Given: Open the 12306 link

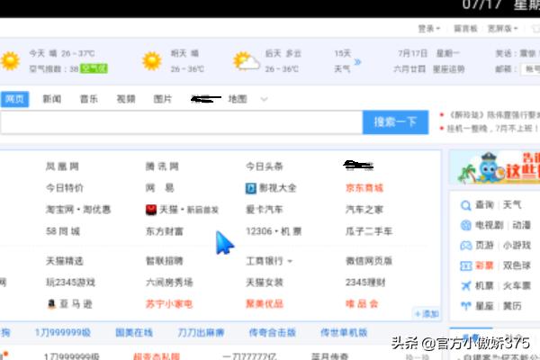Looking at the screenshot, I should pyautogui.click(x=258, y=231).
